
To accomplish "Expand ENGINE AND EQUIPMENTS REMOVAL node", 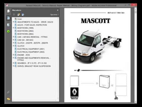I will point(13,58).
